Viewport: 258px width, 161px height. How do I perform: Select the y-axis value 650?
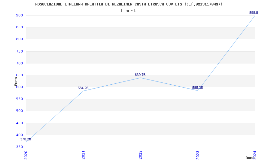(19, 75)
